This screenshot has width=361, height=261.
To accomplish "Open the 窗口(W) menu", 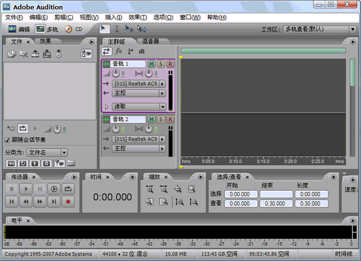I will click(190, 18).
